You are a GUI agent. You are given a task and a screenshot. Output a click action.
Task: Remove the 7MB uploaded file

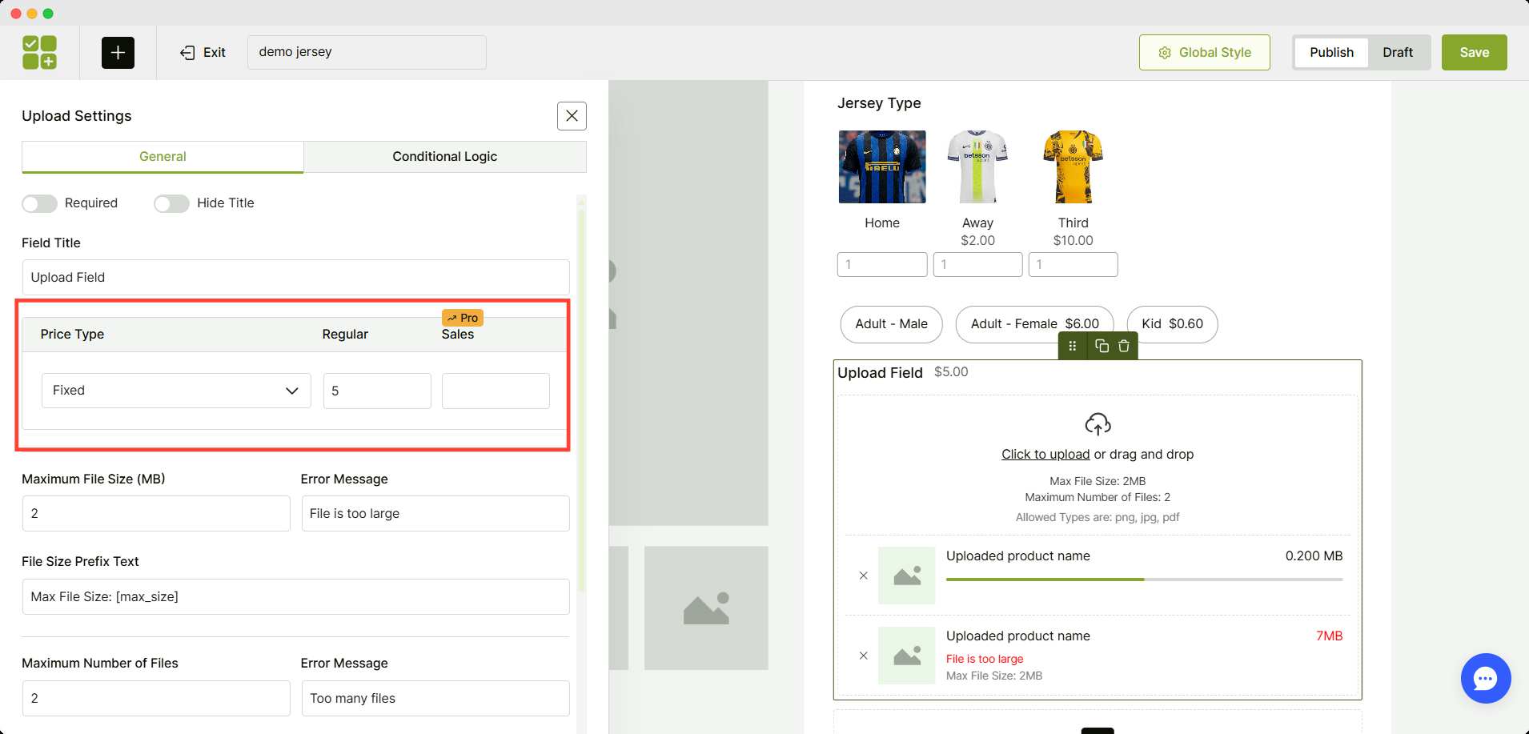pyautogui.click(x=863, y=656)
